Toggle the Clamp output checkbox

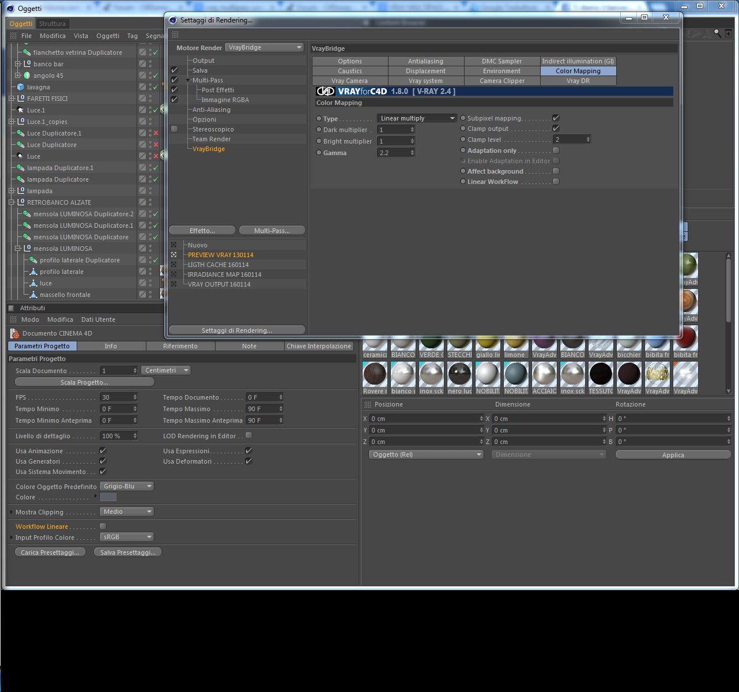[556, 129]
